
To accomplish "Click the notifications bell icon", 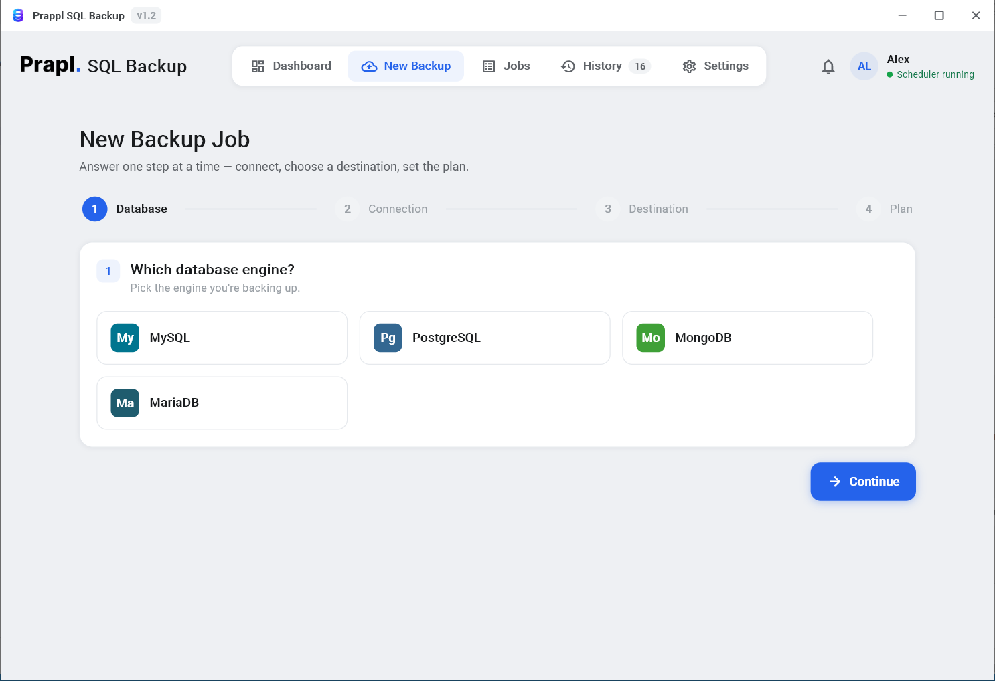I will click(x=828, y=66).
